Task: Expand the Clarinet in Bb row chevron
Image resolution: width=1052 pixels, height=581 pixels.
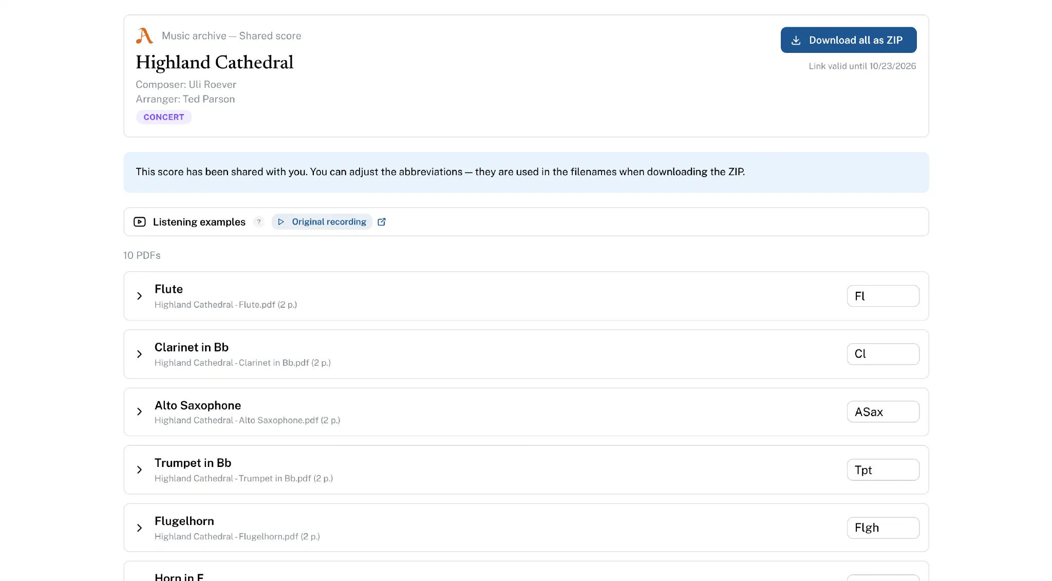Action: click(139, 354)
